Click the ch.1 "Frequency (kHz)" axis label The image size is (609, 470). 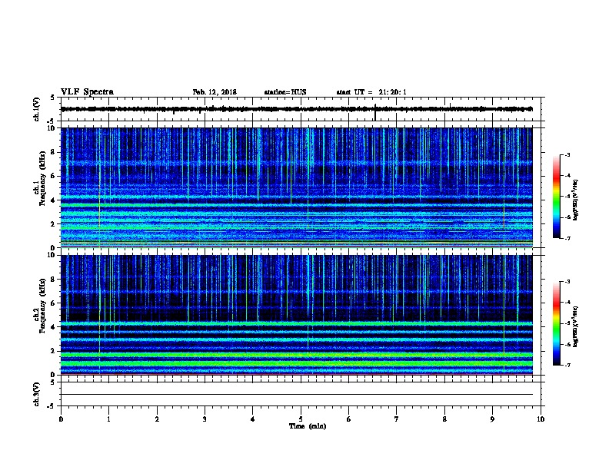42,178
